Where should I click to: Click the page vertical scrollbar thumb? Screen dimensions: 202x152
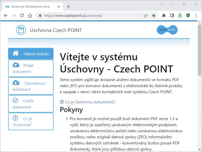pyautogui.click(x=199, y=50)
